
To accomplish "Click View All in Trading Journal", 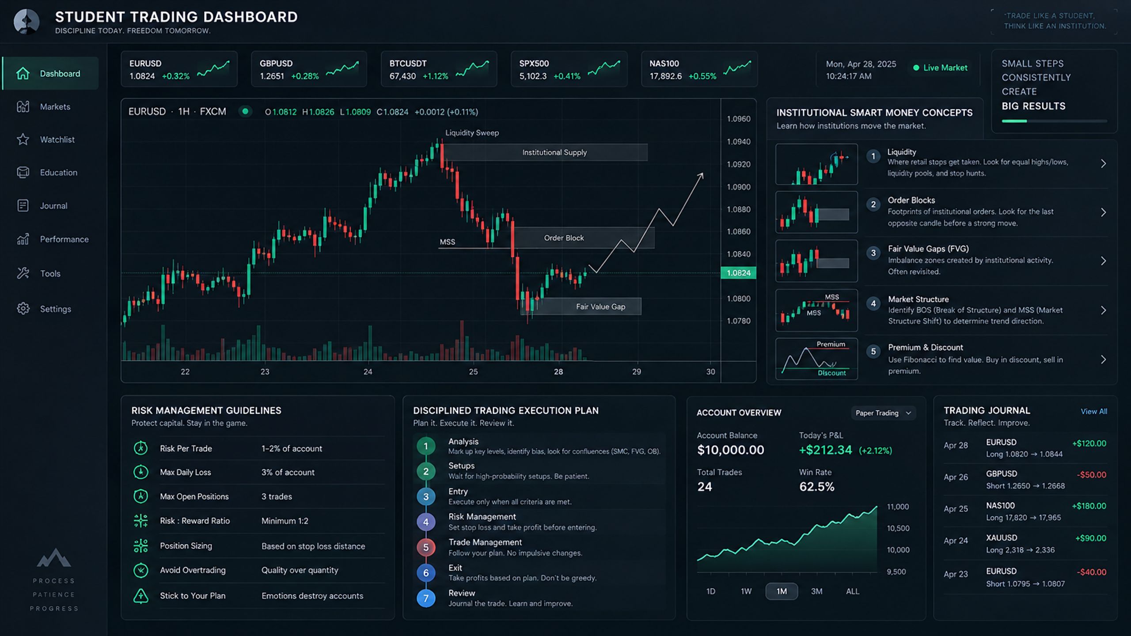I will pos(1093,411).
